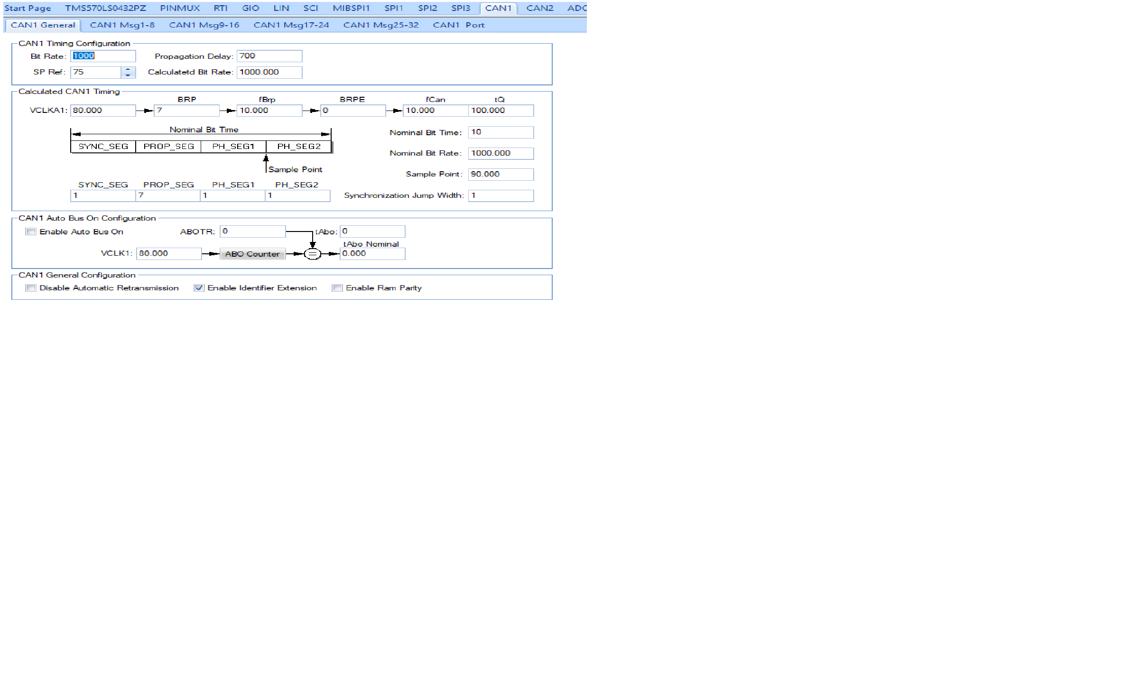The width and height of the screenshot is (1131, 686).
Task: Open the CAN1 Msg1-8 subtab
Action: click(122, 25)
